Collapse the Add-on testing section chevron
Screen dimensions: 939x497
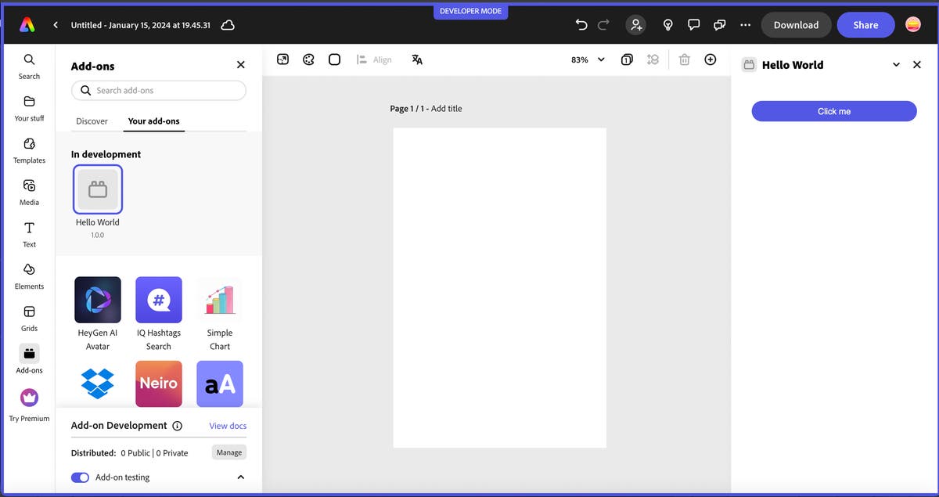(240, 477)
